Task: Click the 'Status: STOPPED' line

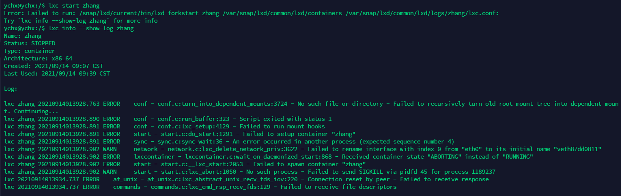Action: pyautogui.click(x=30, y=43)
